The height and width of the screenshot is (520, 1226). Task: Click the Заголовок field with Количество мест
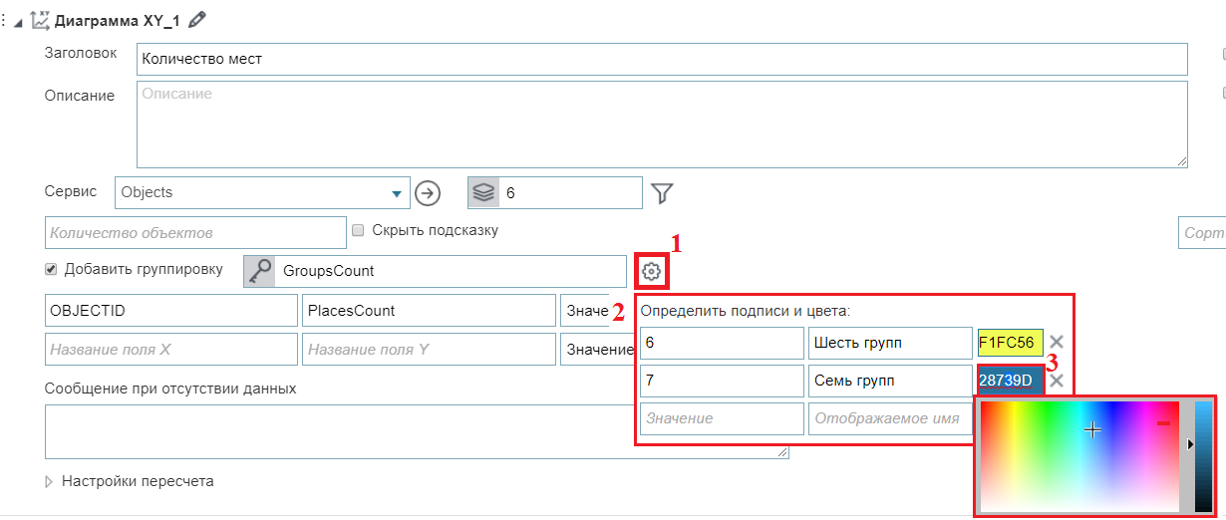coord(661,59)
